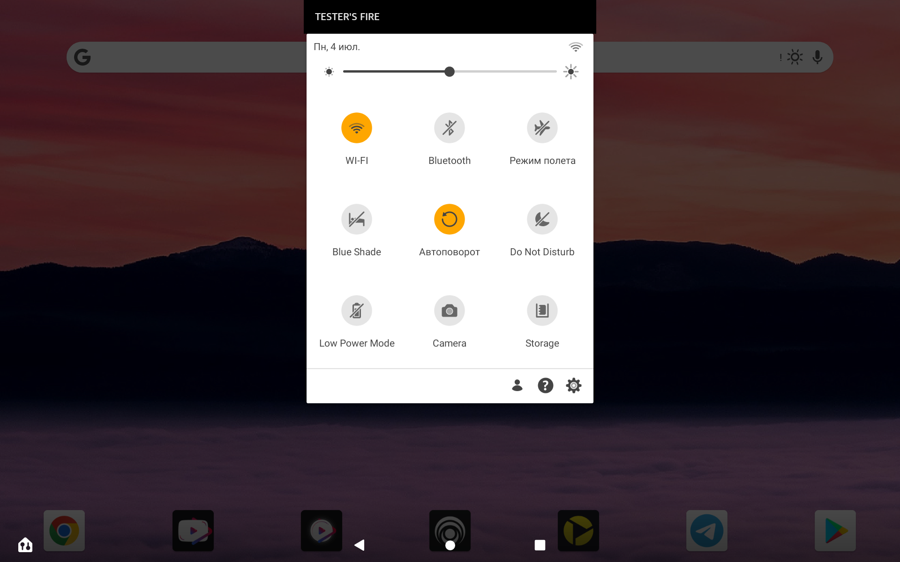
Task: Open the Storage quick tile
Action: (542, 310)
